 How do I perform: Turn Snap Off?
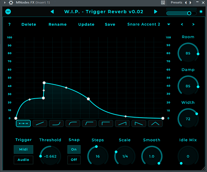74,160
